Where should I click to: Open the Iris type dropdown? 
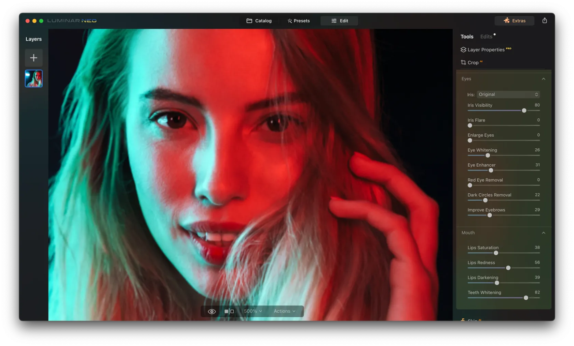508,94
